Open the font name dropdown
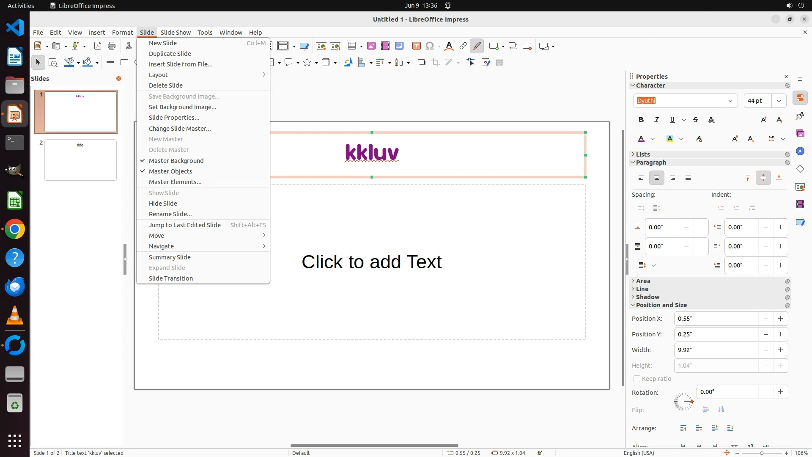This screenshot has width=812, height=457. pos(730,101)
